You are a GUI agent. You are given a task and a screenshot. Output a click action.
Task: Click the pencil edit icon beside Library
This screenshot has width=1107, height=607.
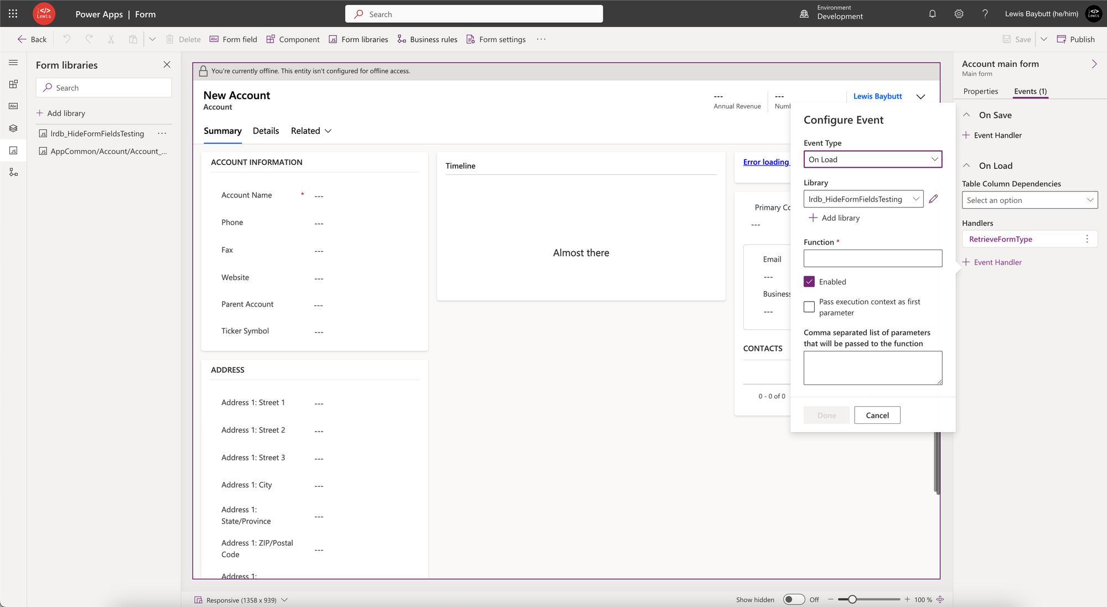(933, 199)
